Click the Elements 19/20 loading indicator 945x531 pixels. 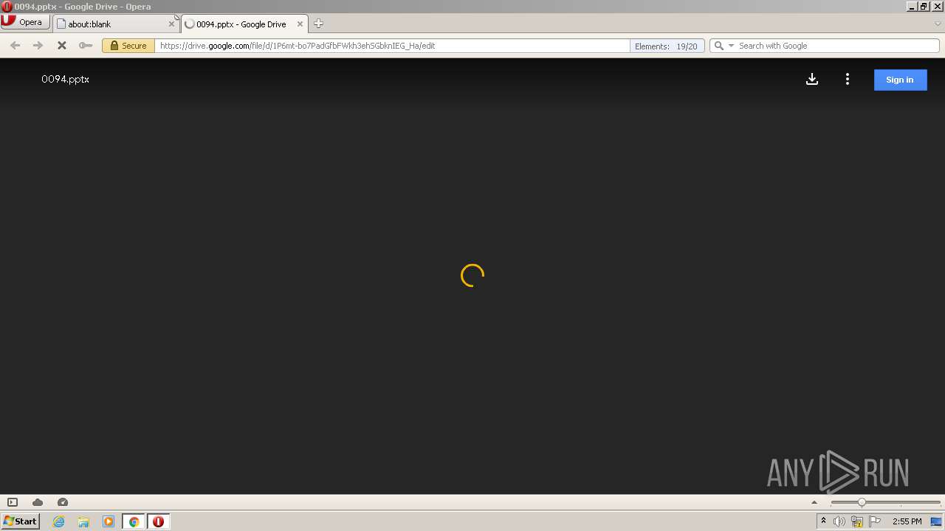pyautogui.click(x=667, y=46)
